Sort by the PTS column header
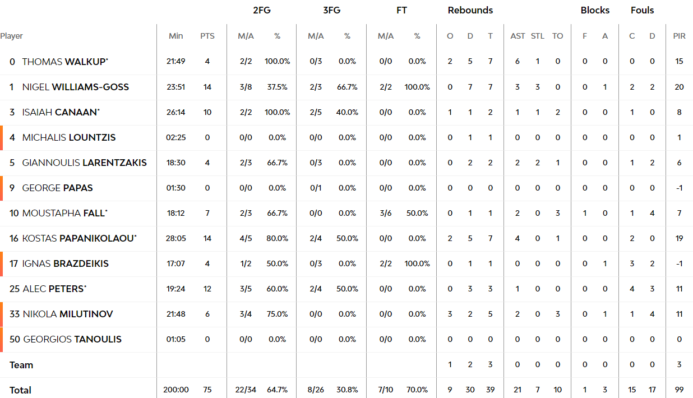Image resolution: width=693 pixels, height=398 pixels. point(207,36)
